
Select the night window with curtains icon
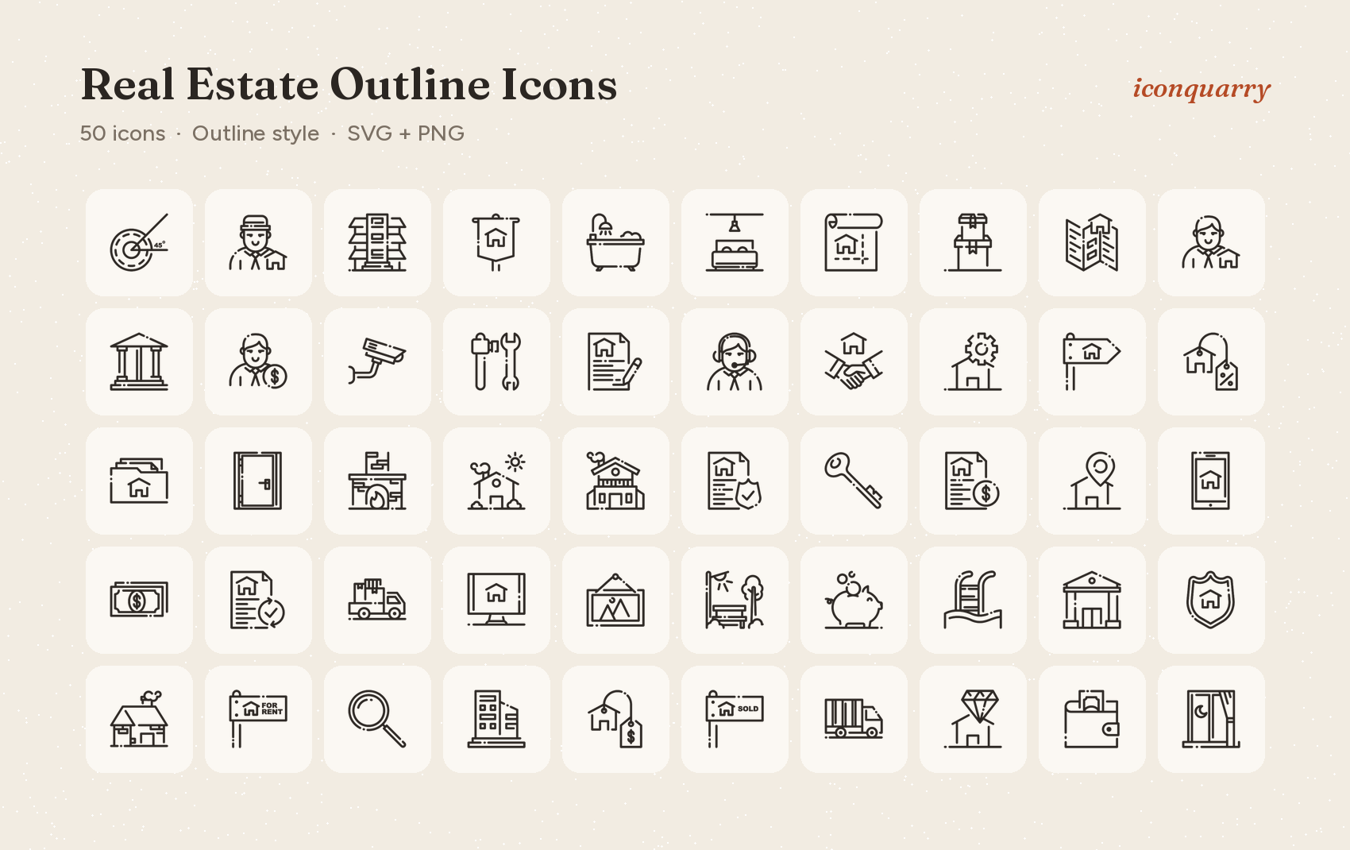point(1211,719)
